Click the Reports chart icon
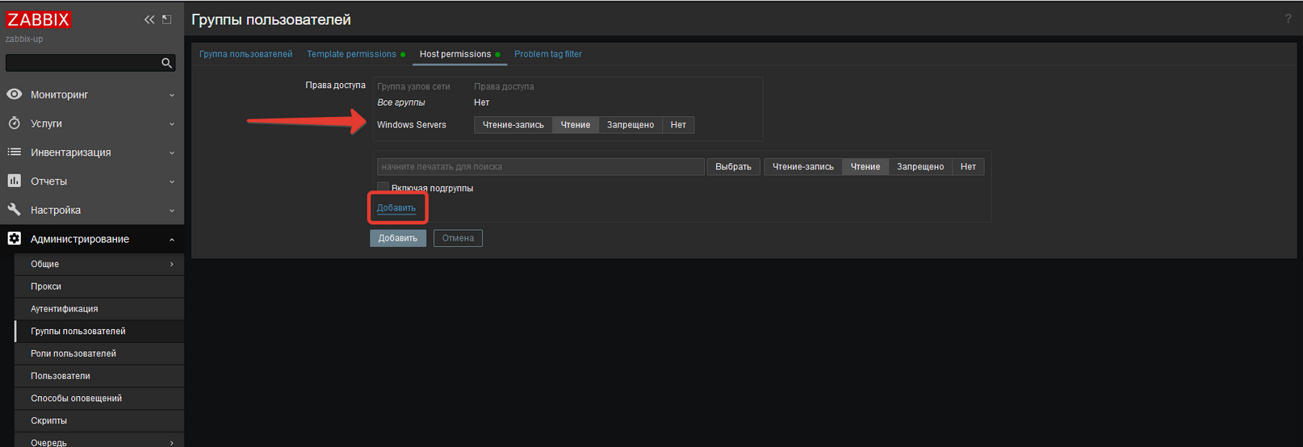This screenshot has width=1303, height=447. pyautogui.click(x=15, y=181)
